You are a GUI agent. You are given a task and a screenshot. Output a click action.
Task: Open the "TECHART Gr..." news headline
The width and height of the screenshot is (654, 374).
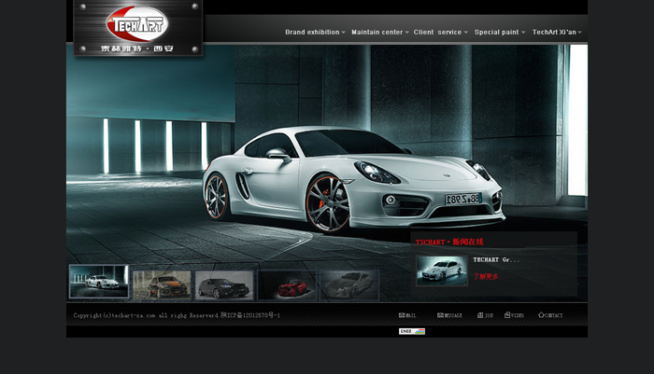coord(496,259)
